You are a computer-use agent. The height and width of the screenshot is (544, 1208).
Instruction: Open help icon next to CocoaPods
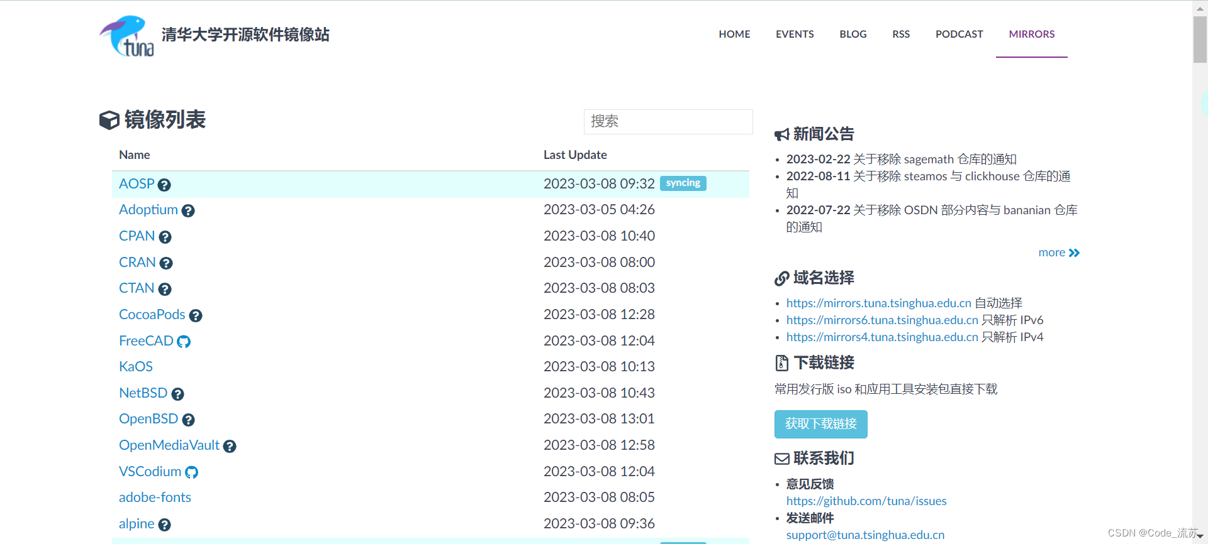[196, 315]
